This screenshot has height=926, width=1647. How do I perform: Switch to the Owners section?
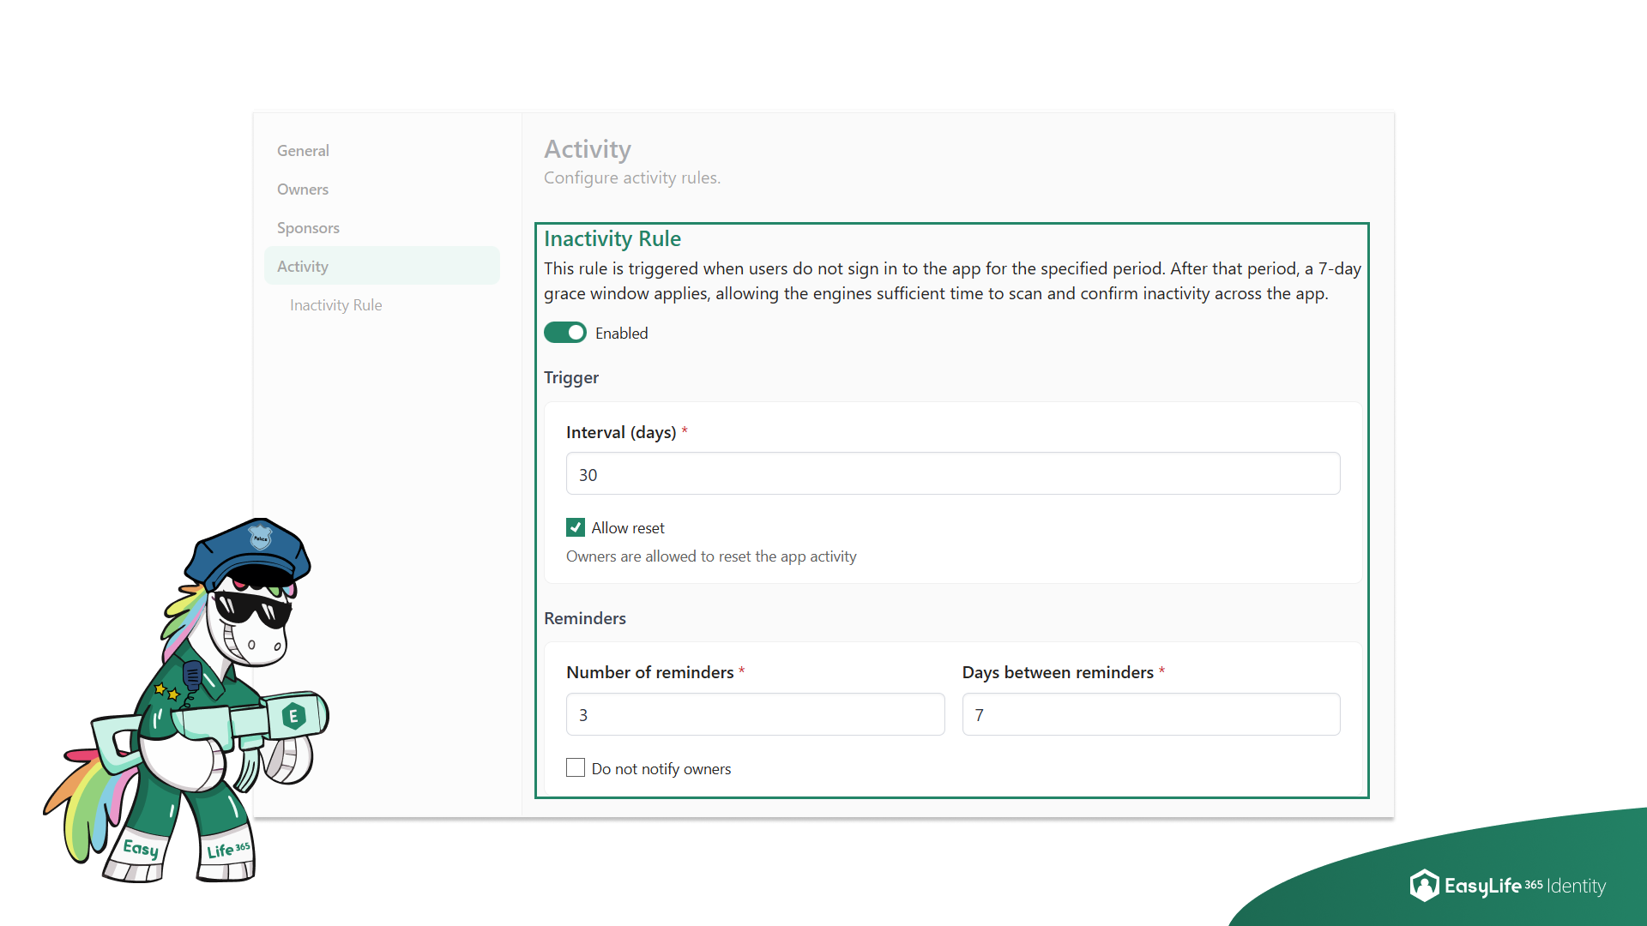coord(302,189)
